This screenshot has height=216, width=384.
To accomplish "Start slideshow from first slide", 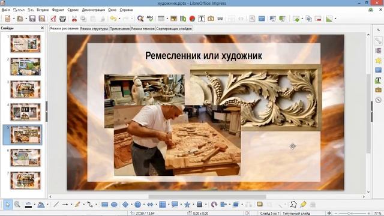I will click(x=272, y=19).
